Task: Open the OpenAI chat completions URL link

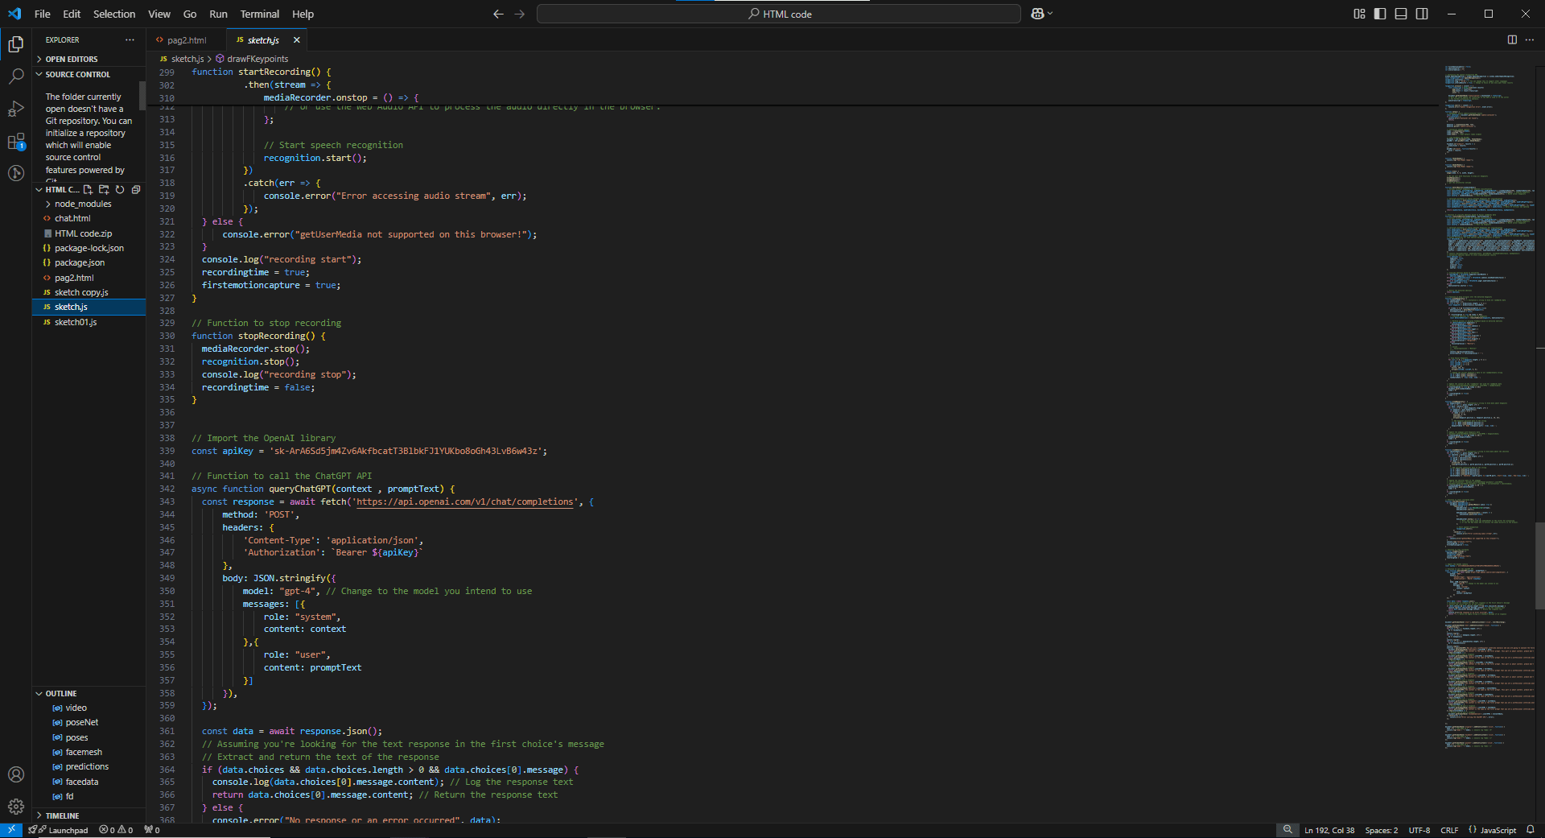Action: (x=465, y=502)
